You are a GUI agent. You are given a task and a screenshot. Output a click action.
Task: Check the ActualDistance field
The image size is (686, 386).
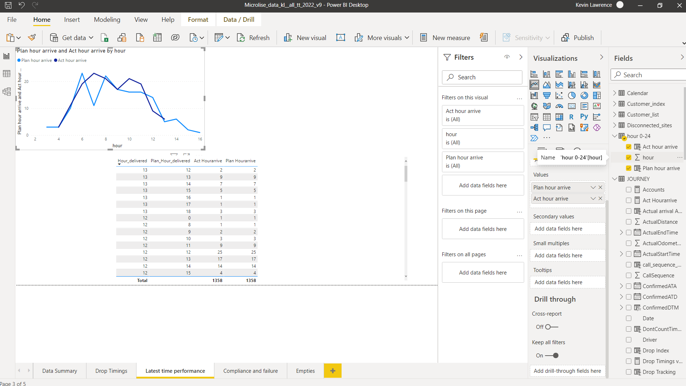pyautogui.click(x=628, y=222)
